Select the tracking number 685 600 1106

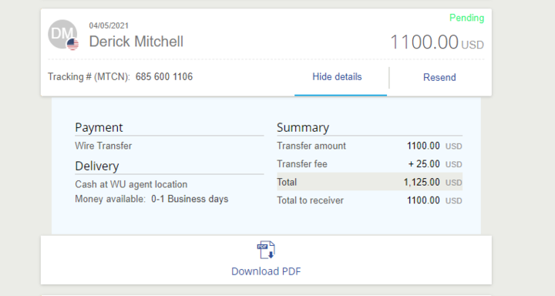pos(164,77)
